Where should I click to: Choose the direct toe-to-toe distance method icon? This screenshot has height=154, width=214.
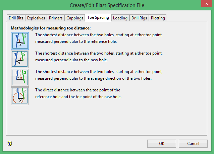[20, 96]
